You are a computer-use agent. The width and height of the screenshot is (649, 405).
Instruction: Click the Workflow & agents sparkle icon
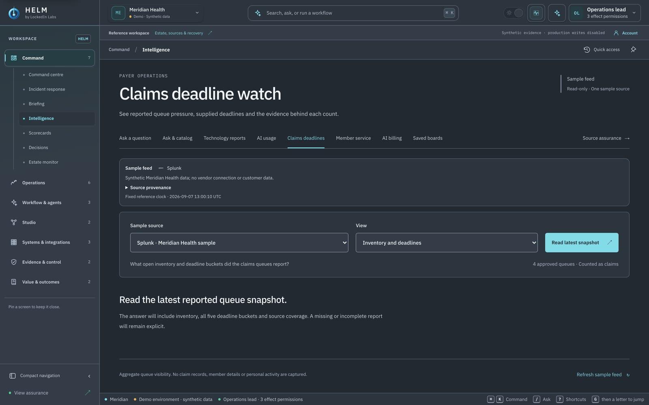(x=14, y=202)
